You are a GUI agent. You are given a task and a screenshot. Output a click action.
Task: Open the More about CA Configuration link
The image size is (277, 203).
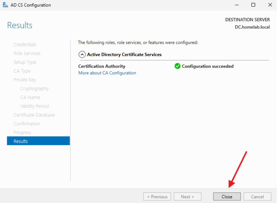coord(107,73)
